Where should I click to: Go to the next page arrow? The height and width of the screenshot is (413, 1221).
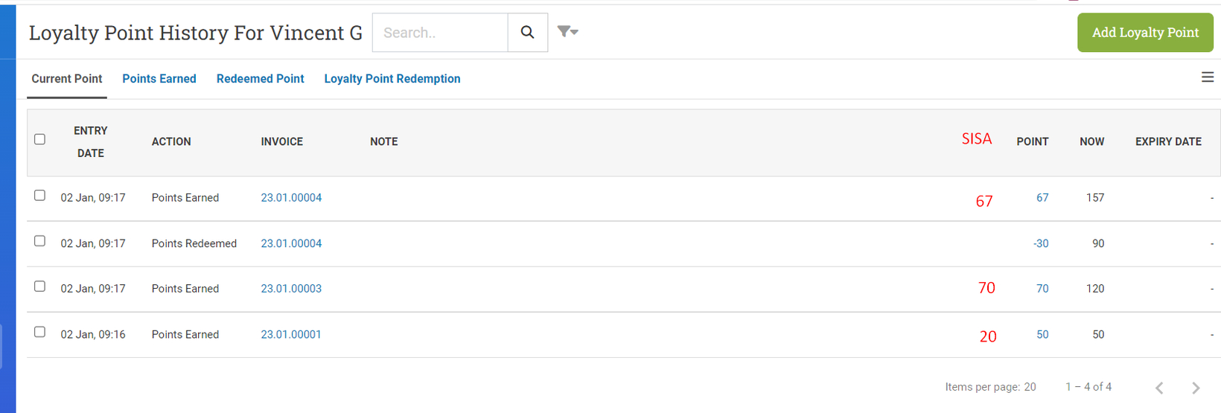pyautogui.click(x=1196, y=388)
